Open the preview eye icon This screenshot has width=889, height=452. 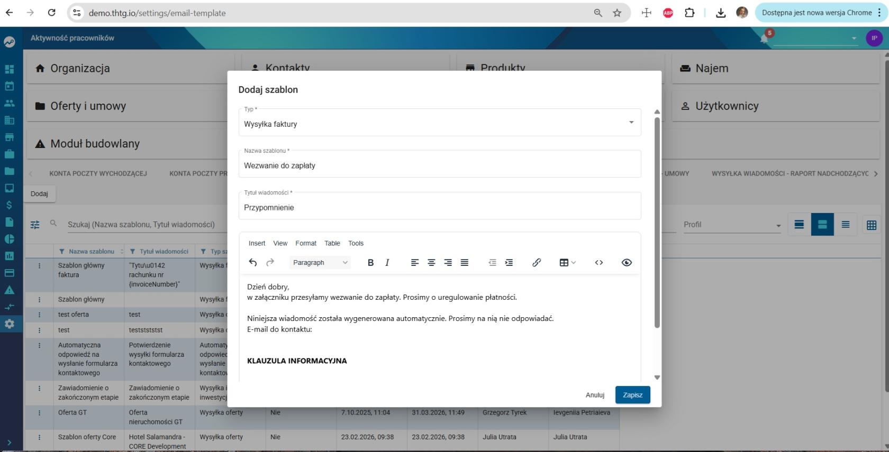tap(627, 263)
